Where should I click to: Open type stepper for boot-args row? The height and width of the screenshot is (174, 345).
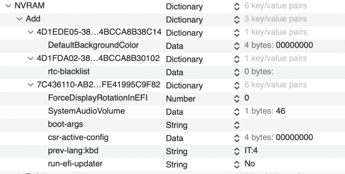pos(236,125)
